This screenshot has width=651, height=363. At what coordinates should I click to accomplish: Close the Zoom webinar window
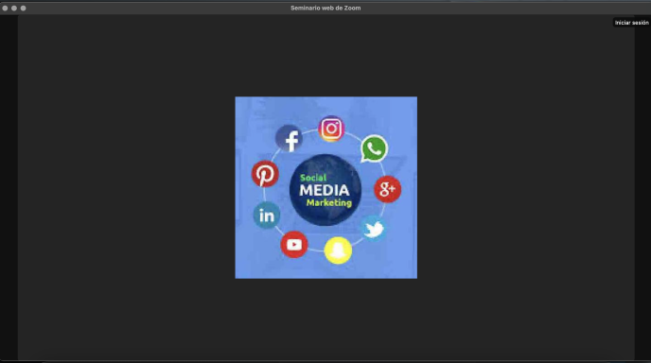[5, 8]
